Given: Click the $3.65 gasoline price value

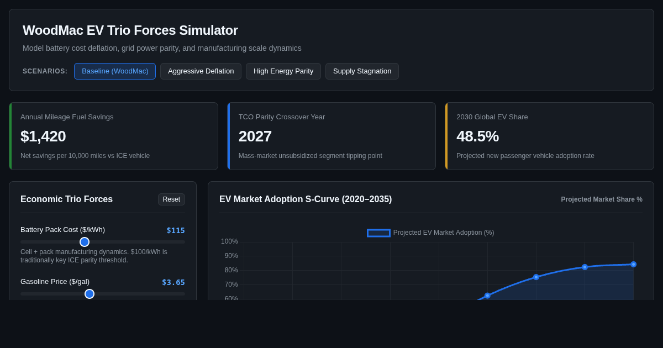Looking at the screenshot, I should coord(173,282).
